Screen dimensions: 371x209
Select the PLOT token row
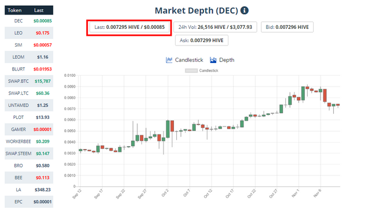[29, 117]
